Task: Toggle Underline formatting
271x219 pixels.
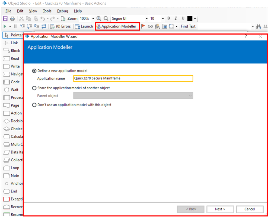Action: tap(183, 18)
